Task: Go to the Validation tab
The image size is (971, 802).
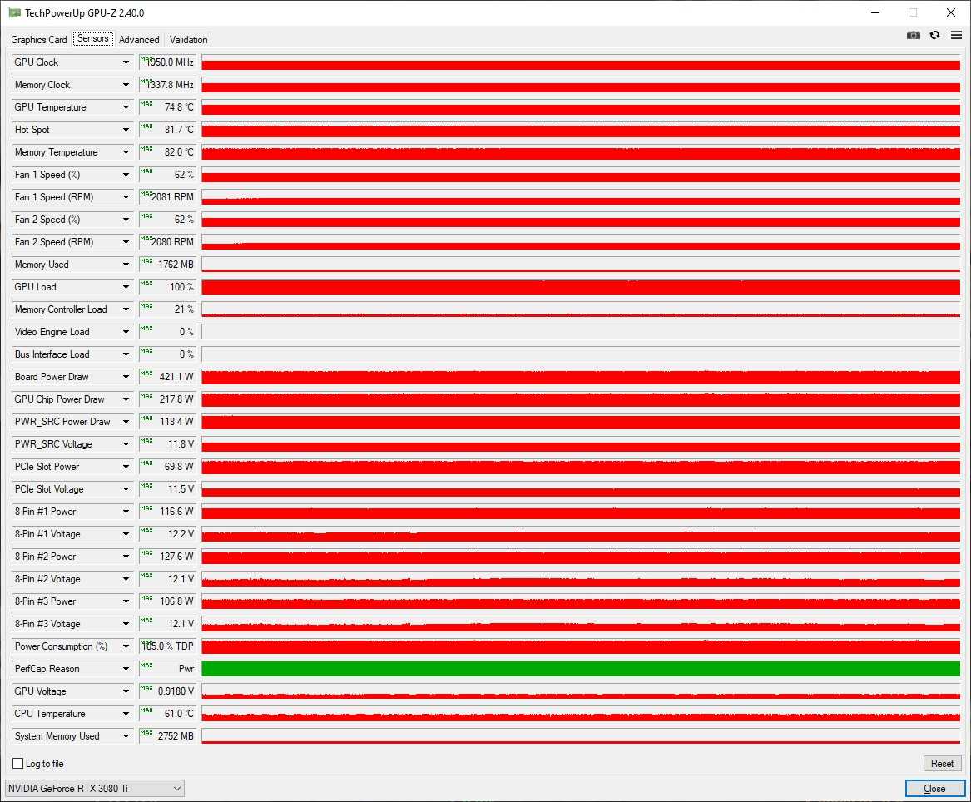Action: (189, 40)
